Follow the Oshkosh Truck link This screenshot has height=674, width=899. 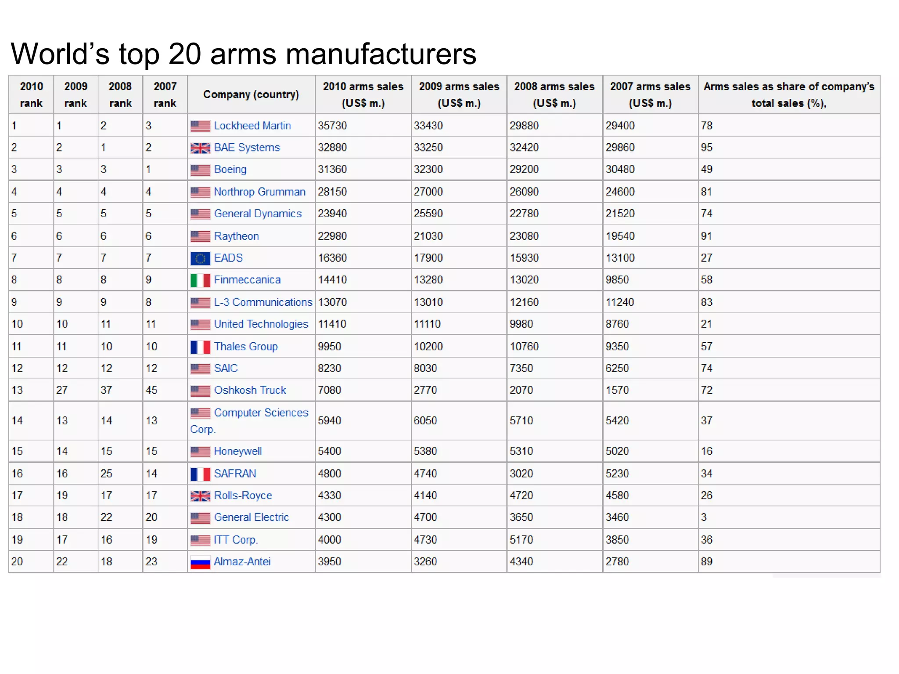pyautogui.click(x=250, y=390)
